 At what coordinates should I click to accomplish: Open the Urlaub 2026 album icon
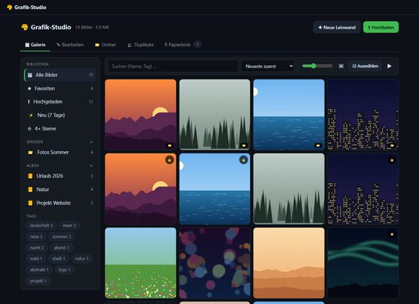coord(30,176)
